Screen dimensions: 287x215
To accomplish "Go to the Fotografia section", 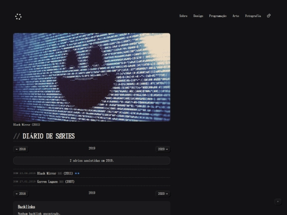I will click(253, 16).
